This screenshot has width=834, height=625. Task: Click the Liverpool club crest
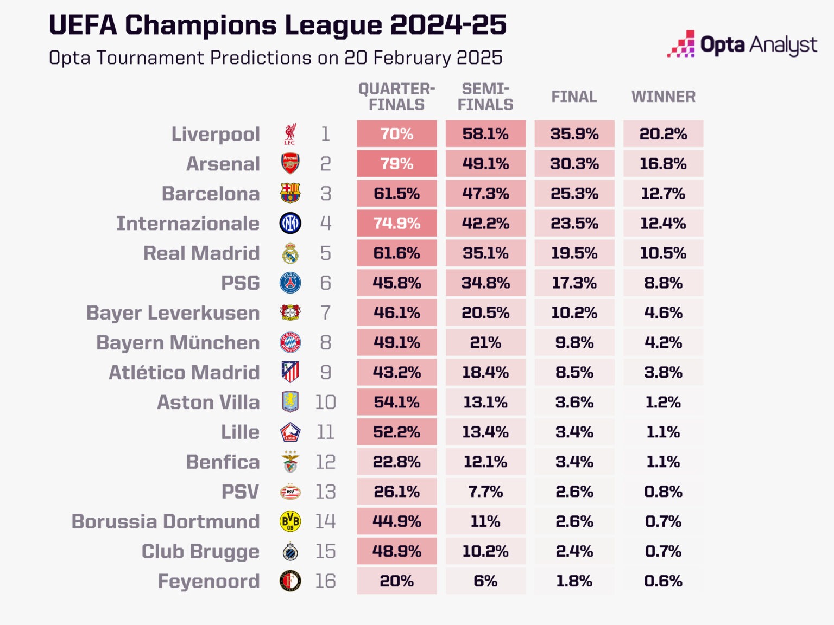coord(290,134)
